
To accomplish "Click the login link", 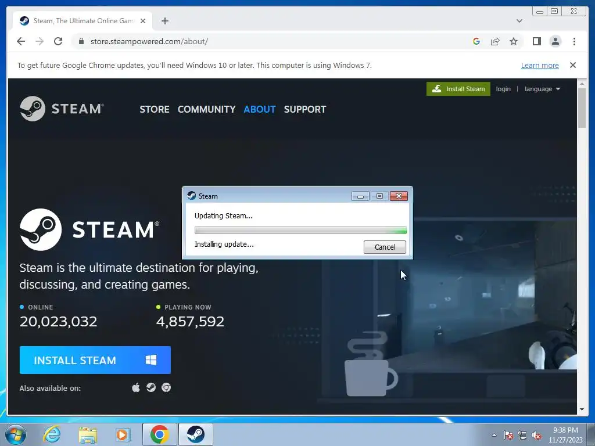I will (503, 89).
